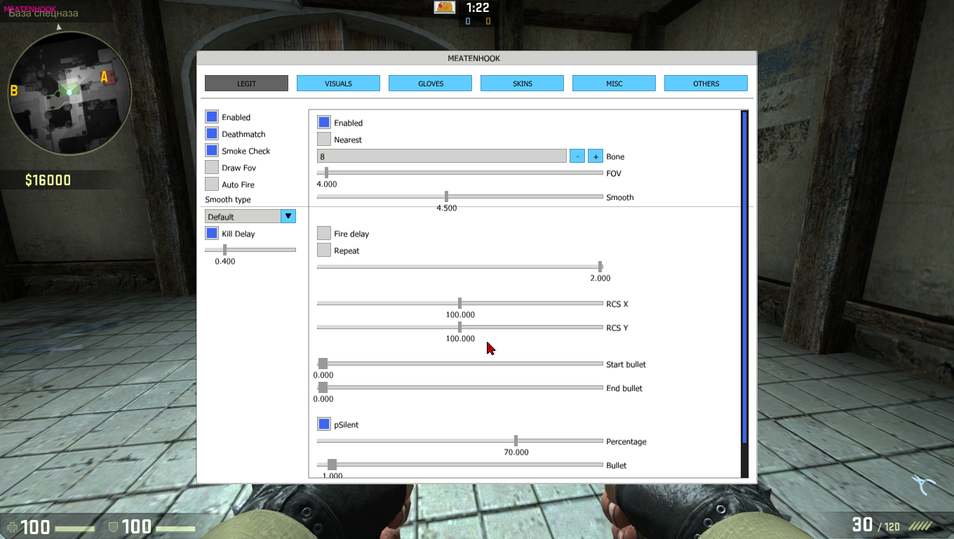Viewport: 954px width, 539px height.
Task: Toggle the Enabled checkbox above Nearest
Action: pyautogui.click(x=324, y=122)
